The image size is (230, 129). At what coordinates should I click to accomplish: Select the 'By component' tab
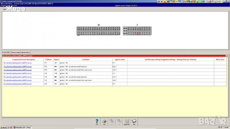point(6,52)
